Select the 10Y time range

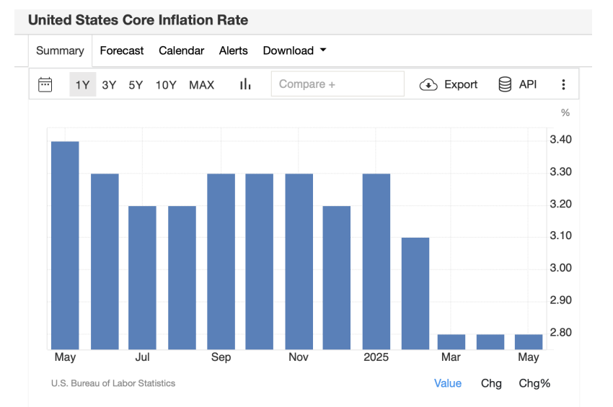tap(166, 85)
